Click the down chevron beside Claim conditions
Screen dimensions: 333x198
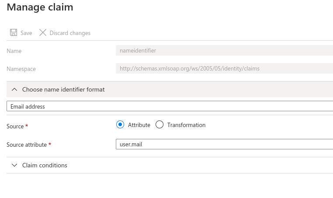click(14, 165)
